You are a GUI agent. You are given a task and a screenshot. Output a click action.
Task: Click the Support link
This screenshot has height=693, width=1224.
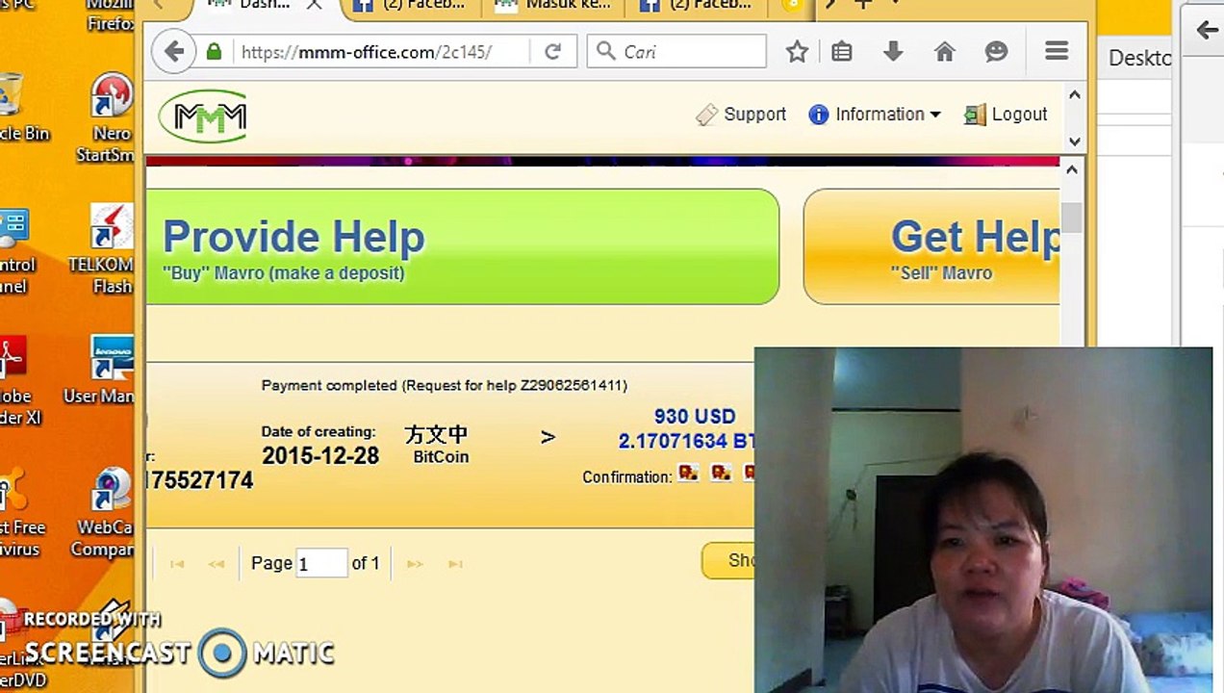coord(742,115)
